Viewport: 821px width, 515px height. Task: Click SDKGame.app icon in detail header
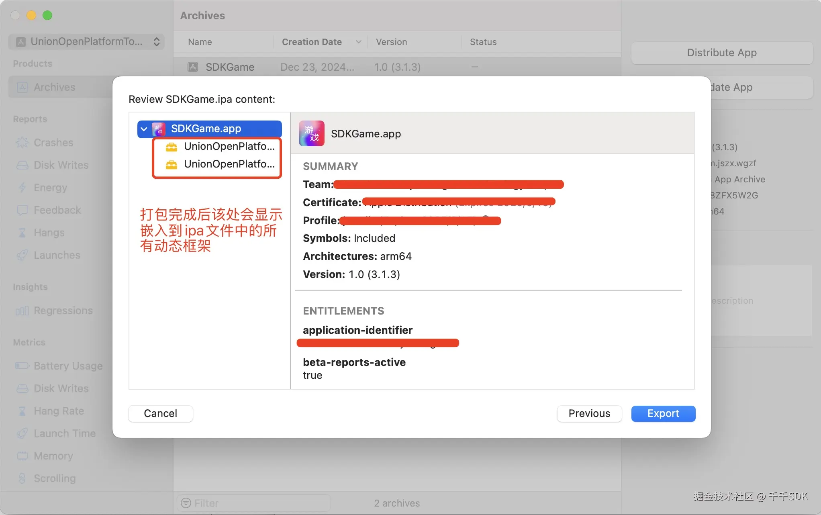click(x=311, y=133)
